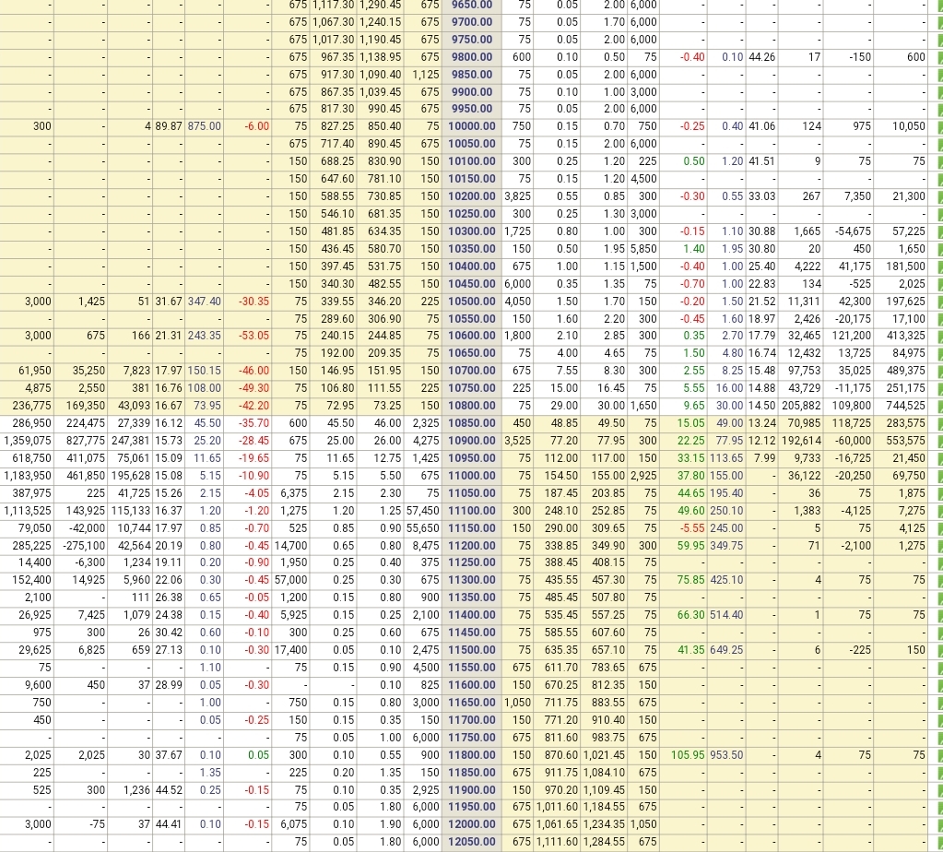
Task: Open green chart icon in 11800 row
Action: 939,755
